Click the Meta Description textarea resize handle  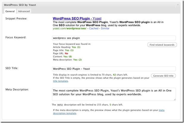click(x=174, y=99)
